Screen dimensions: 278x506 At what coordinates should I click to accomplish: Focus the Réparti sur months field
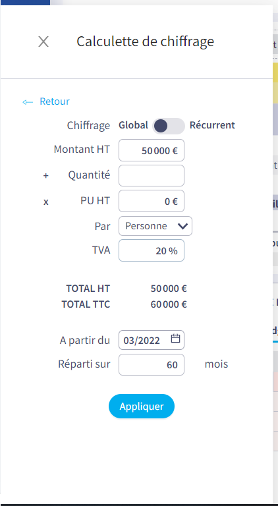pos(152,364)
